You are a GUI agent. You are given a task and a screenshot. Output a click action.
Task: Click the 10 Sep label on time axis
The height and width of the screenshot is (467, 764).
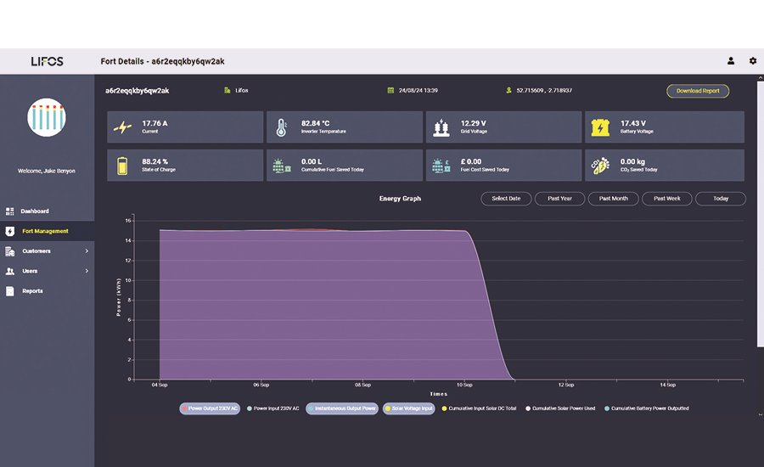coord(464,385)
